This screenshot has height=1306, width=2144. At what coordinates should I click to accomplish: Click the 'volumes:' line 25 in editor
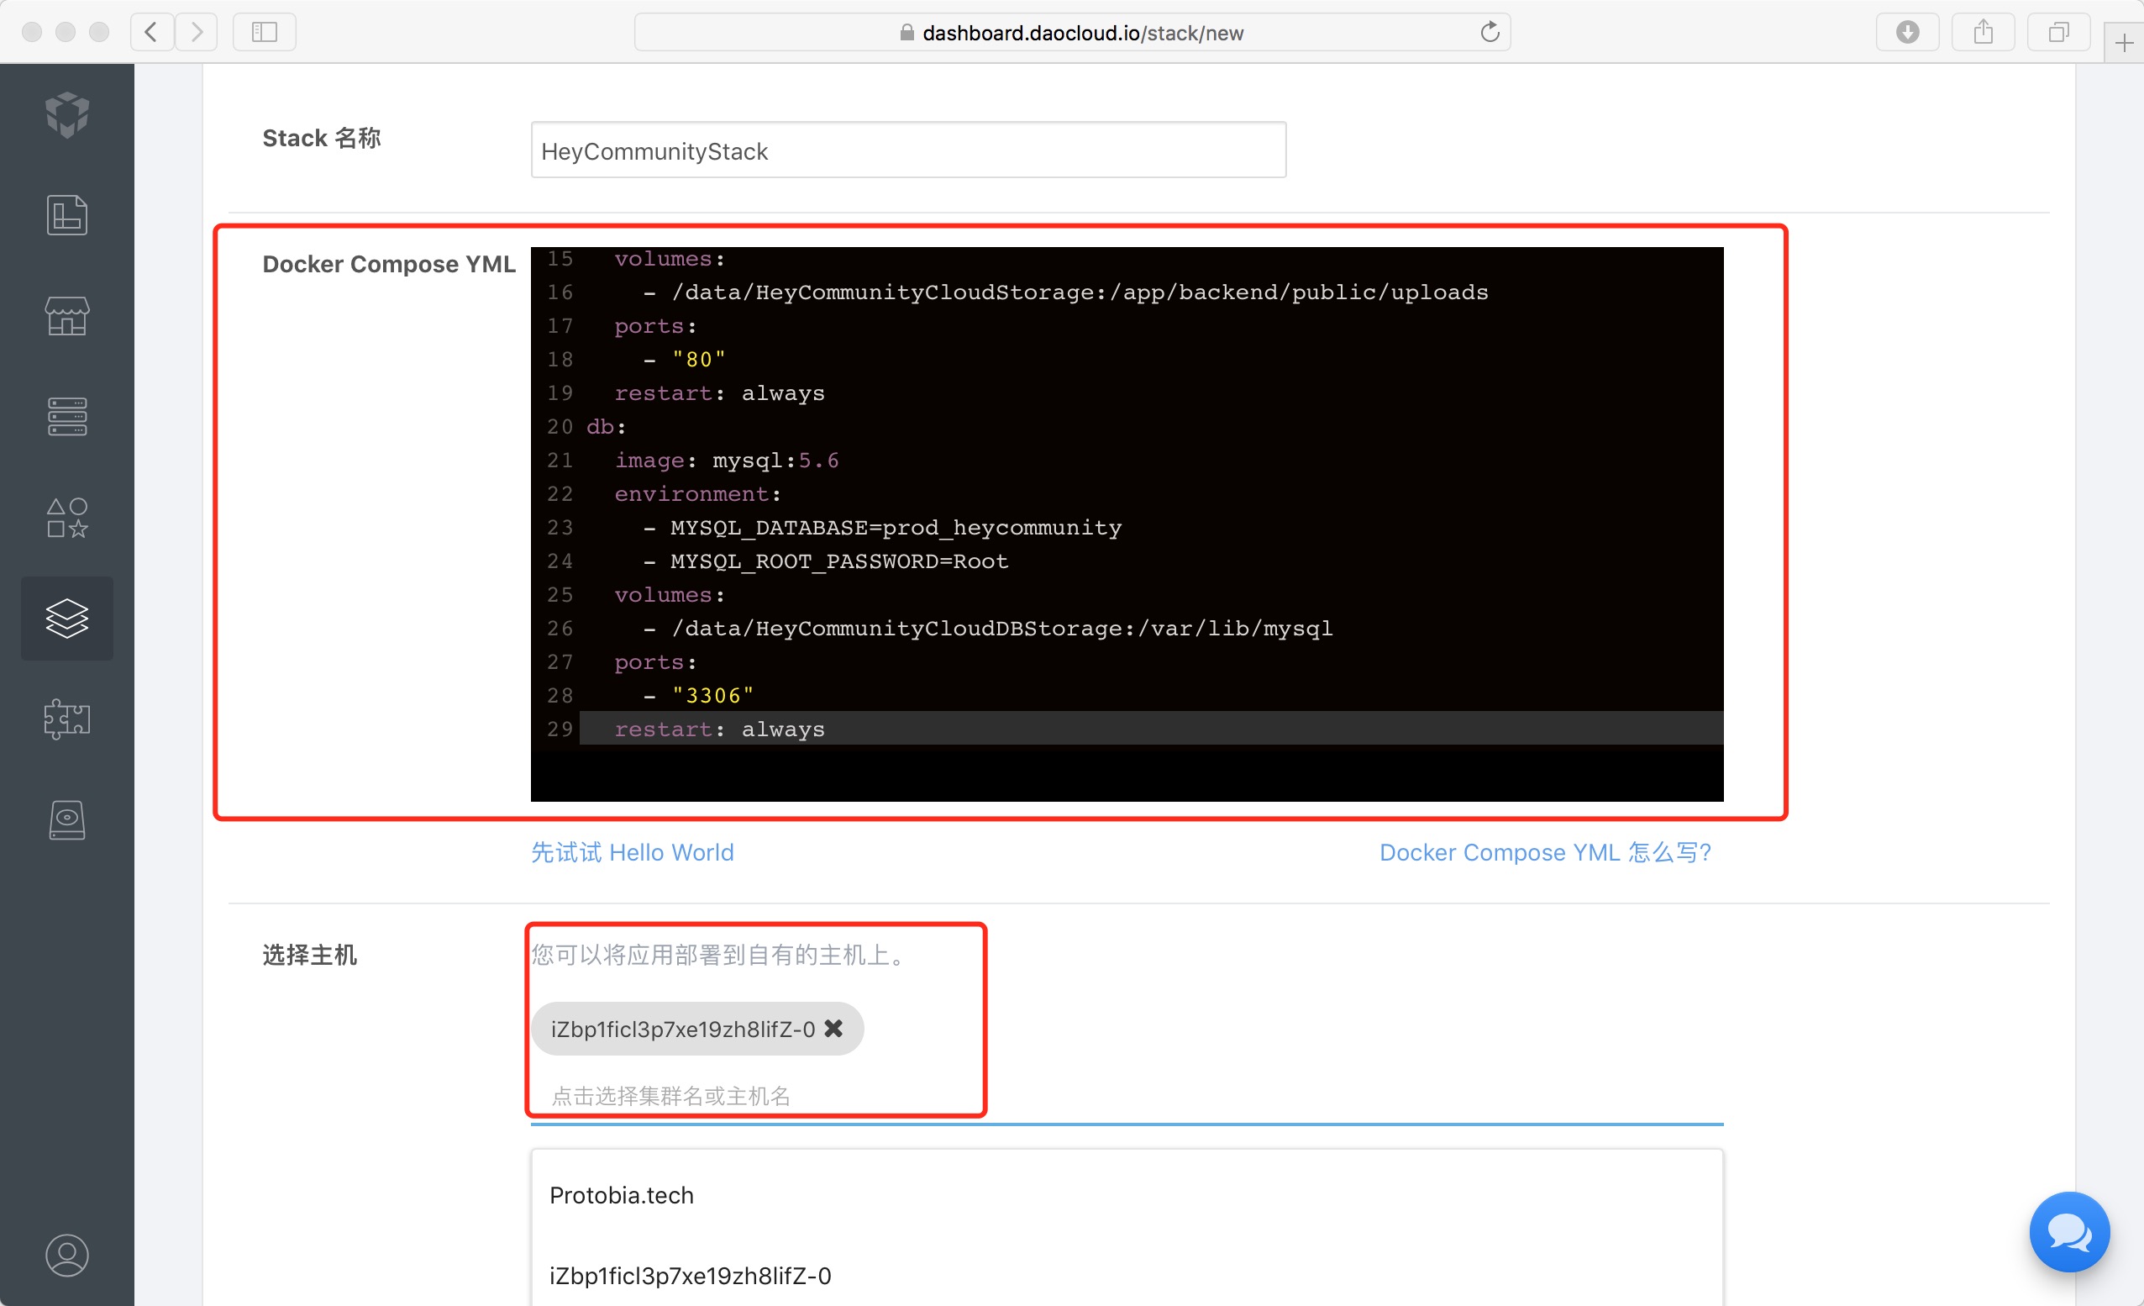[670, 595]
